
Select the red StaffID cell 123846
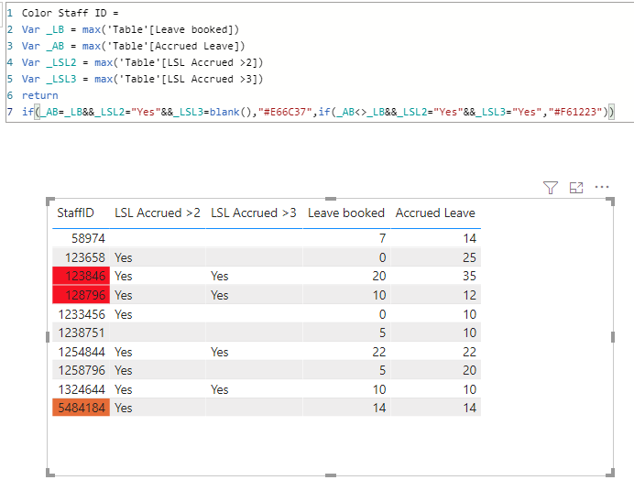[82, 276]
